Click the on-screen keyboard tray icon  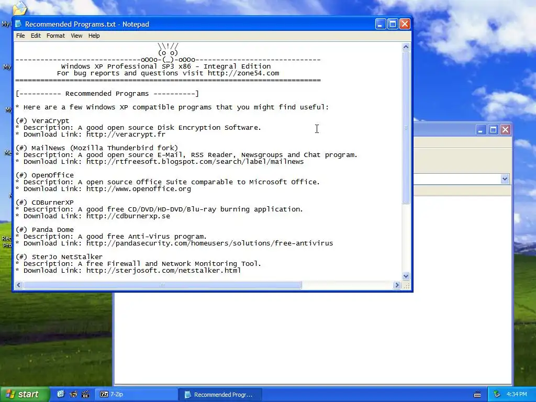tap(477, 395)
